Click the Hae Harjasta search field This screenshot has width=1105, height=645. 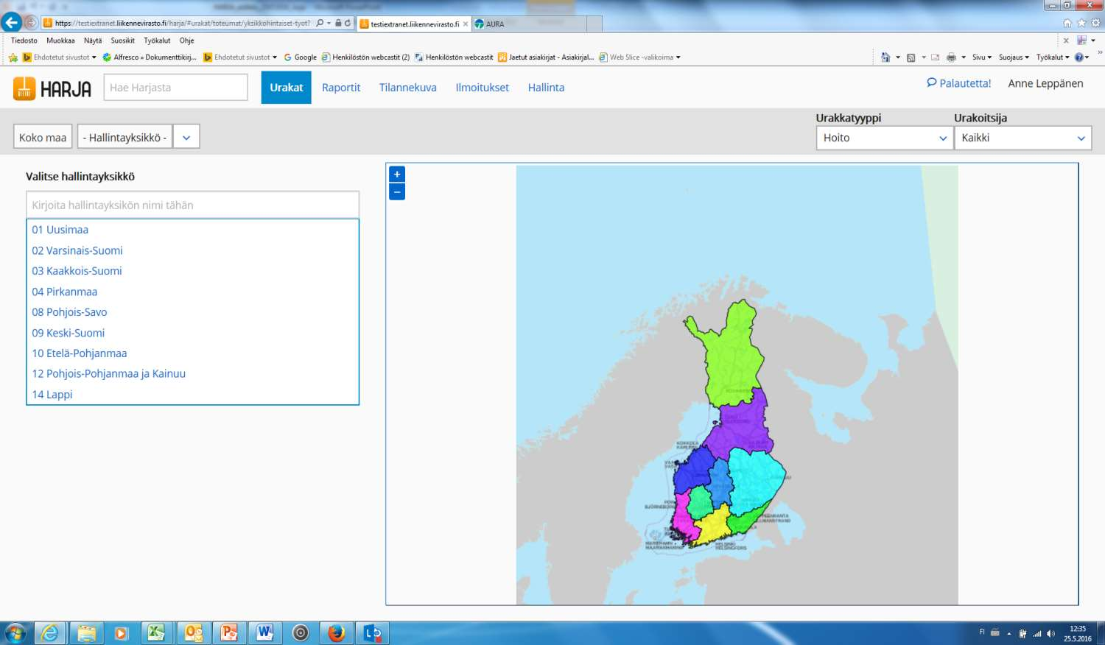point(176,88)
